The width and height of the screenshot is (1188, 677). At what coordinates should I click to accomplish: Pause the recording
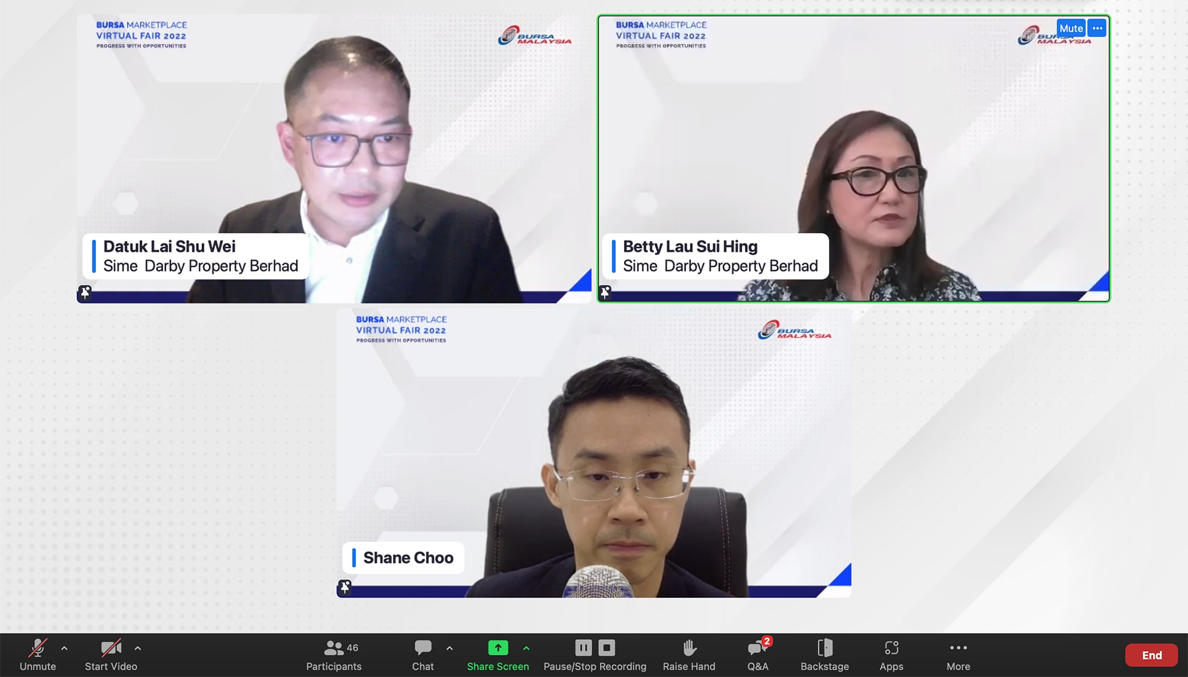(583, 648)
